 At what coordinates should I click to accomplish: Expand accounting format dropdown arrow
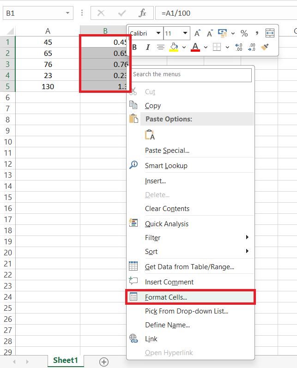click(x=233, y=34)
